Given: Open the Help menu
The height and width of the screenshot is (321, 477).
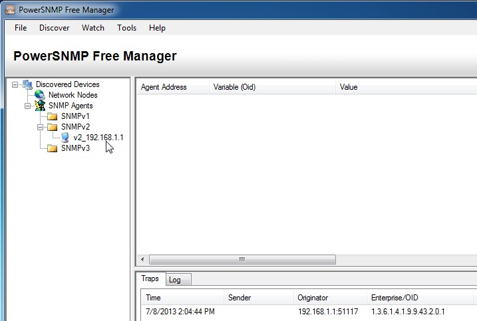Looking at the screenshot, I should click(x=157, y=28).
